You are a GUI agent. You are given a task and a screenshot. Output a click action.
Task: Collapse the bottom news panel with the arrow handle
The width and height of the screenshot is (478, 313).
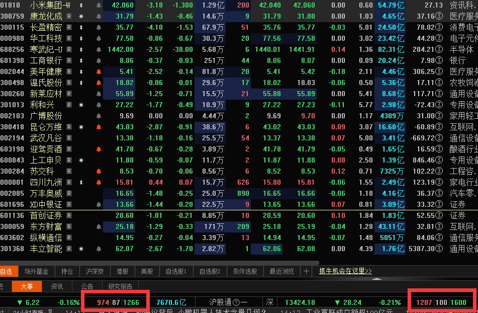click(377, 278)
